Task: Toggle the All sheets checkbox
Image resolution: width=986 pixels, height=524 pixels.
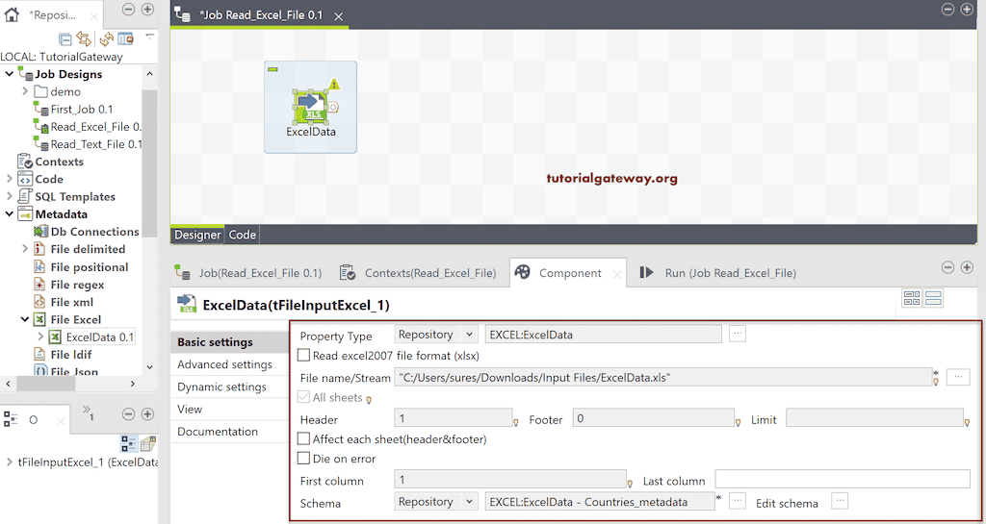Action: (x=303, y=397)
